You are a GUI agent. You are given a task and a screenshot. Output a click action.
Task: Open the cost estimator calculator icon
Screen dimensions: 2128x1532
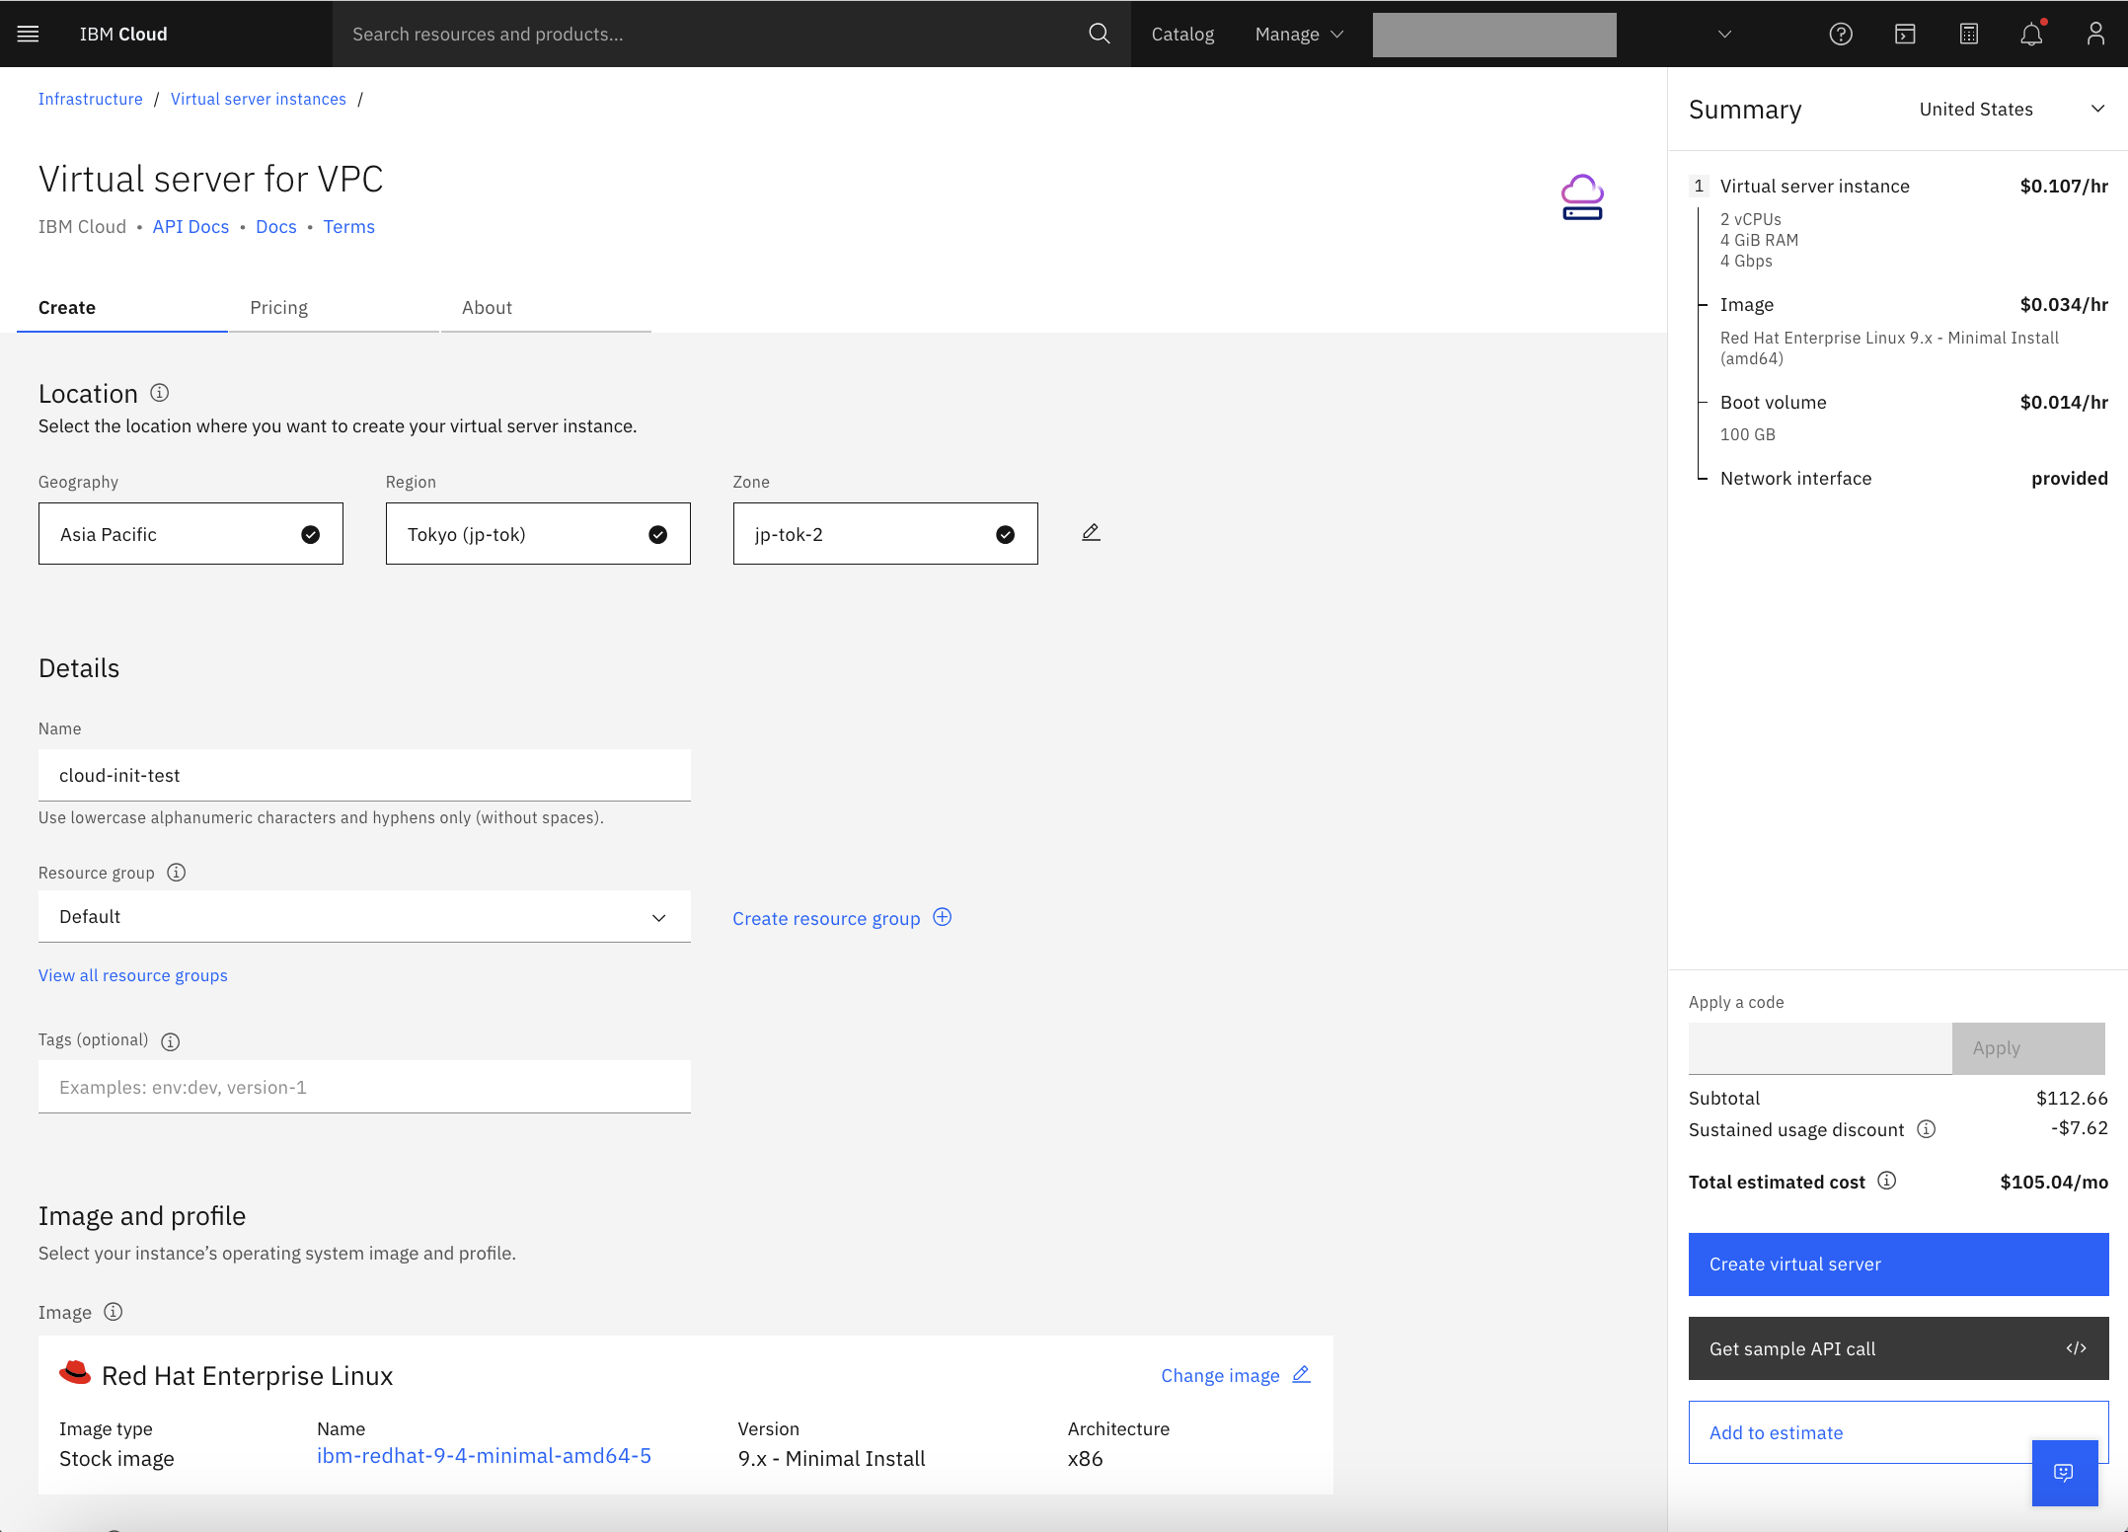coord(1968,34)
